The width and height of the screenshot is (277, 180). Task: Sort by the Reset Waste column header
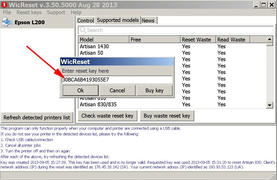(x=198, y=39)
